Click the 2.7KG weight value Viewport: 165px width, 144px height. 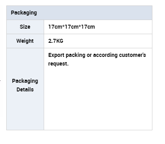coord(56,41)
